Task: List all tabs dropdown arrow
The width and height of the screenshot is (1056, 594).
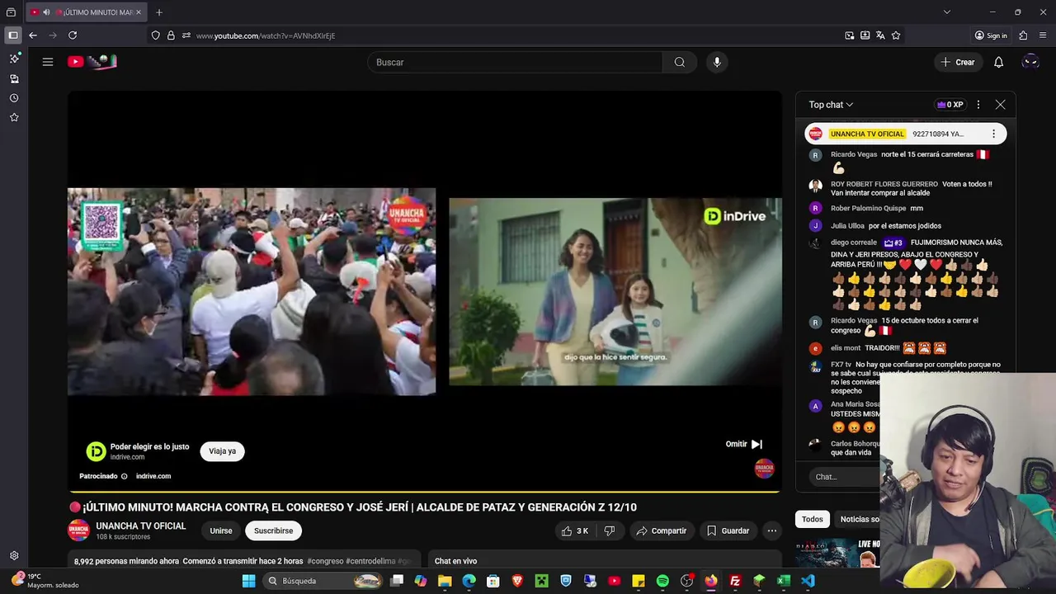Action: (947, 12)
